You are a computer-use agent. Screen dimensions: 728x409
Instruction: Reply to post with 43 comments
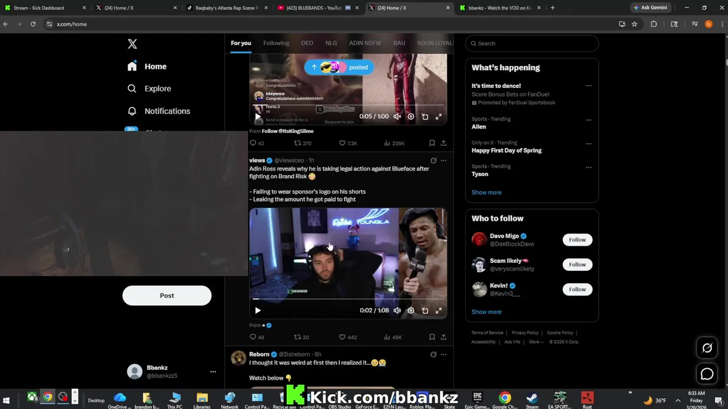[x=257, y=143]
